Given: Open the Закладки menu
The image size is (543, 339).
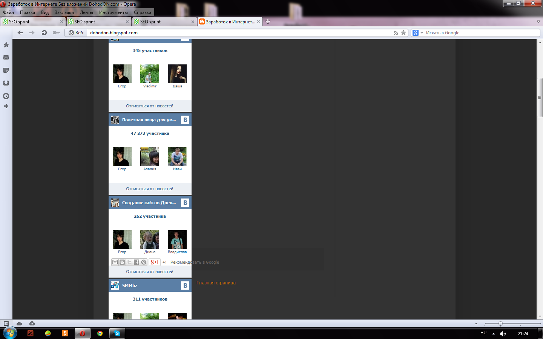Looking at the screenshot, I should point(64,12).
